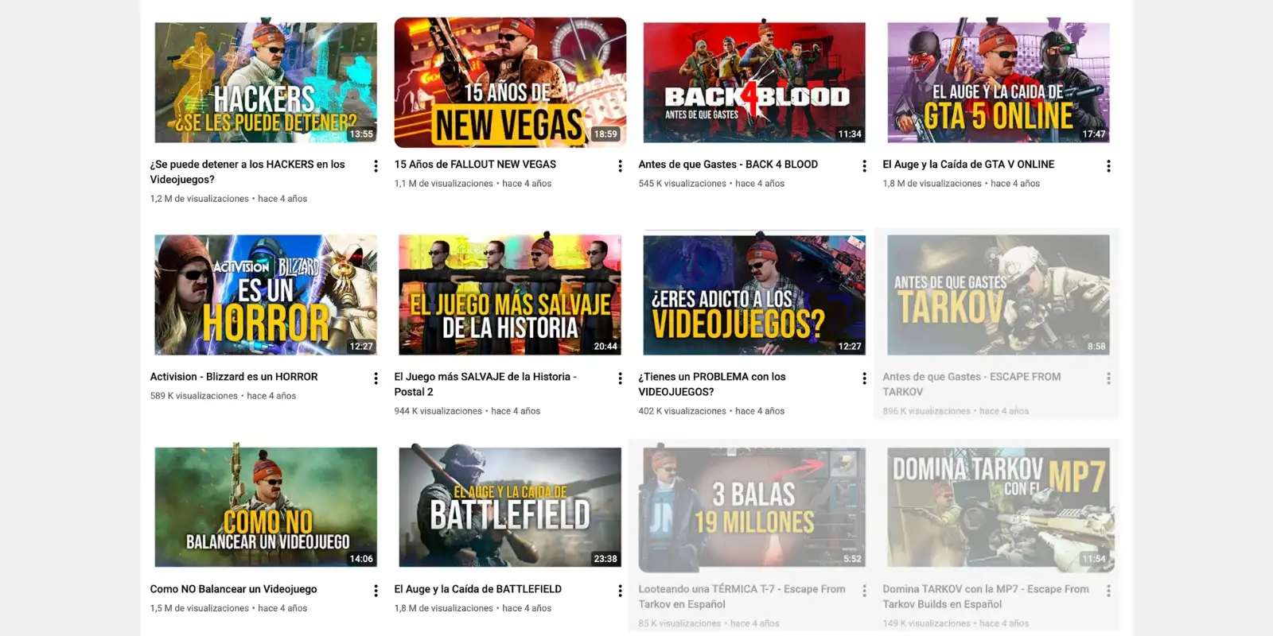Viewport: 1273px width, 636px height.
Task: Play the Back 4 Blood thumbnail
Action: (754, 83)
